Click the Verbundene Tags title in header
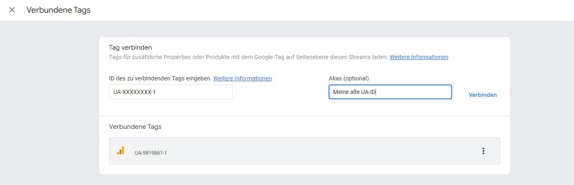The height and width of the screenshot is (185, 574). pos(58,10)
